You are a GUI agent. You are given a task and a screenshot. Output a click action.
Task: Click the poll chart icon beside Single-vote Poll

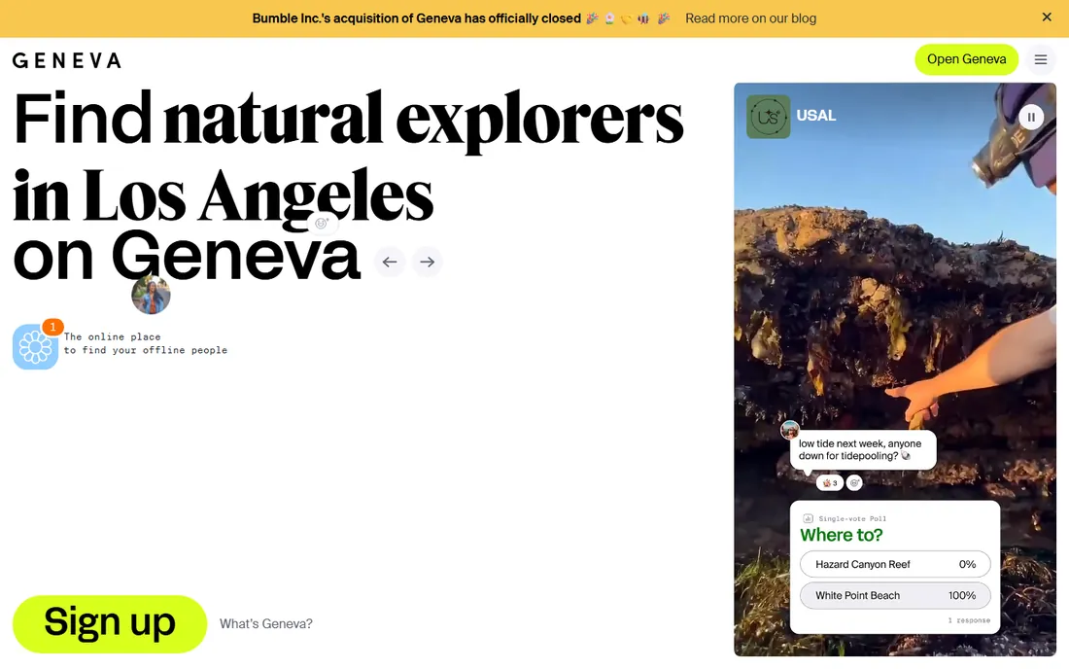[x=808, y=518]
